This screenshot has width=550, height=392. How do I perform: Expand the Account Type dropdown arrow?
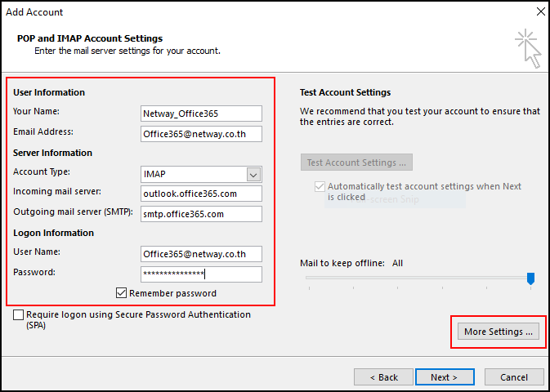coord(253,174)
